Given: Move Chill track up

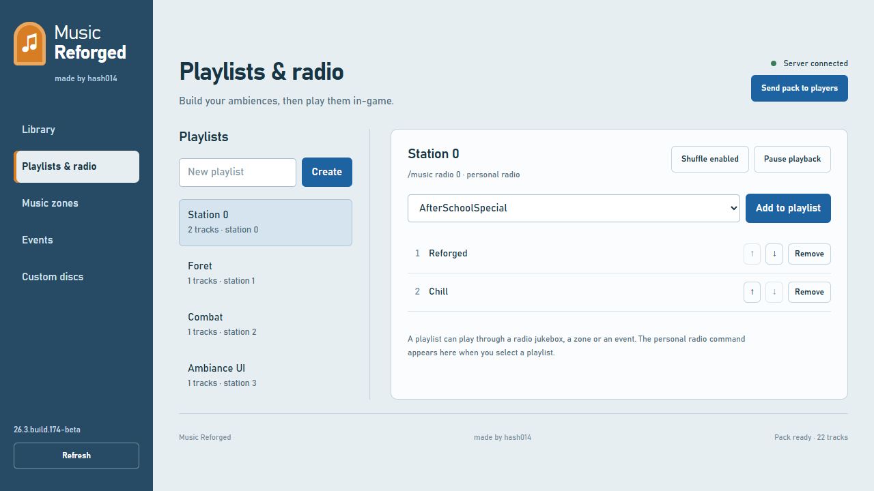Looking at the screenshot, I should click(752, 292).
